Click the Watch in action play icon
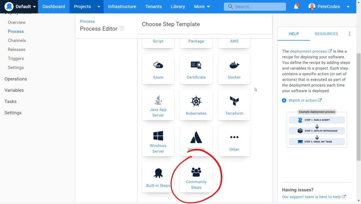This screenshot has width=361, height=204. coord(284,100)
